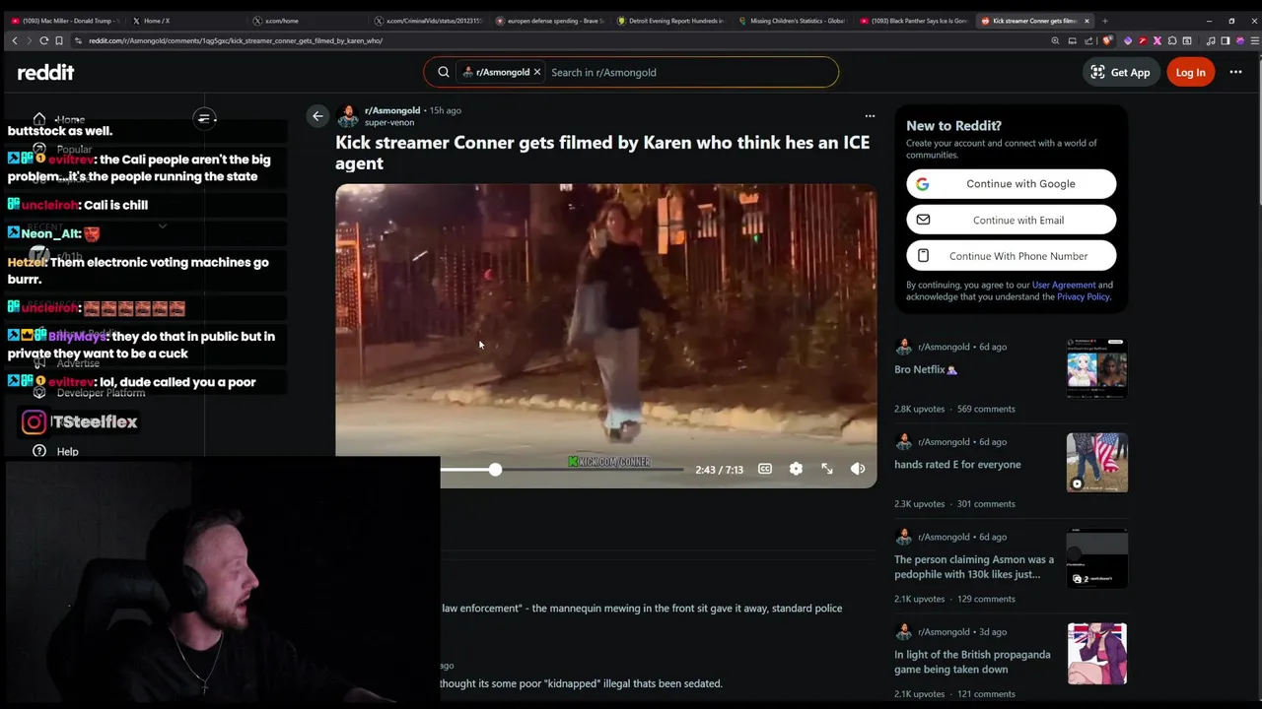Open Help in the left sidebar
This screenshot has height=709, width=1262.
[67, 451]
